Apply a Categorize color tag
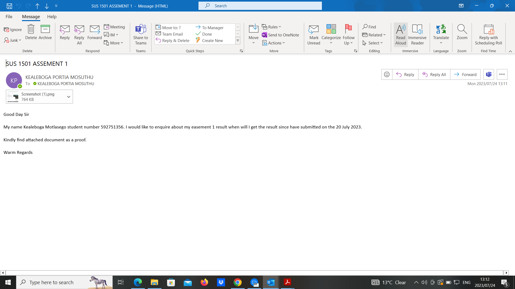This screenshot has width=515, height=289. tap(331, 34)
